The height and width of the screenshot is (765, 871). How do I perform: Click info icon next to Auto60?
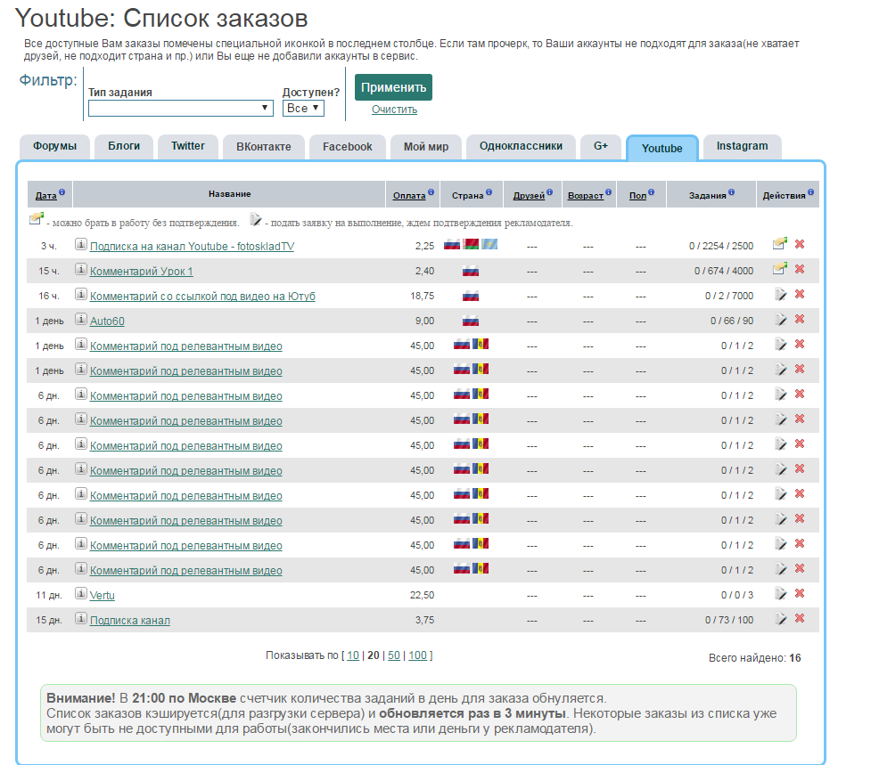81,319
